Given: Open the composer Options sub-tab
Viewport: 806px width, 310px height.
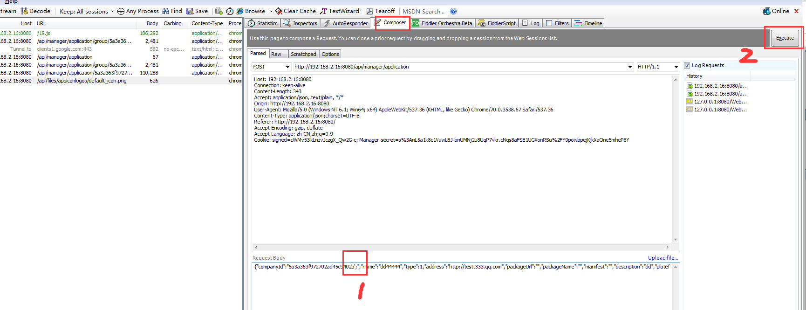Looking at the screenshot, I should click(330, 54).
